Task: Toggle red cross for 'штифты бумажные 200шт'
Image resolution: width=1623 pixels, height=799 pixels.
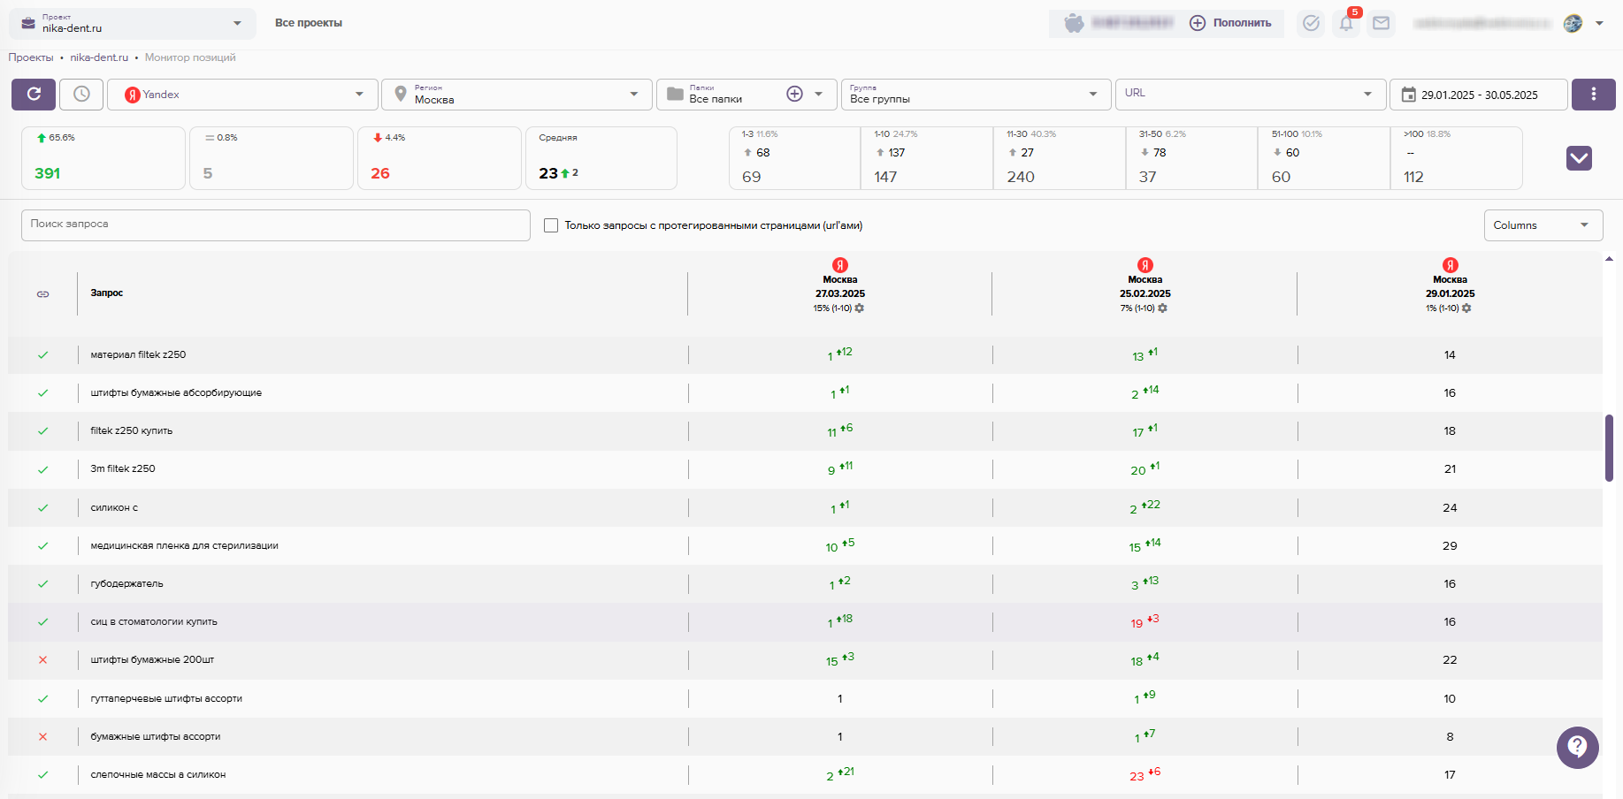Action: click(x=42, y=660)
